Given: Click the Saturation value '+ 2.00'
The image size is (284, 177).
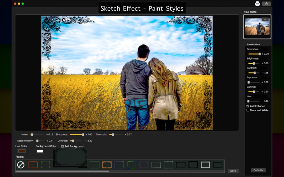Looking at the screenshot, I should 265,54.
